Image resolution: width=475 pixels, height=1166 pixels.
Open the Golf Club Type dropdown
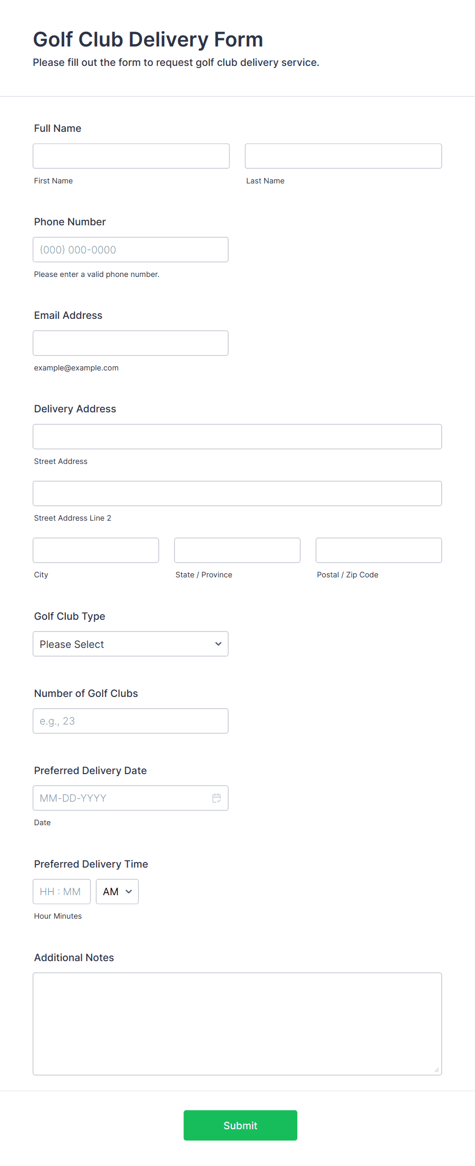pyautogui.click(x=131, y=644)
